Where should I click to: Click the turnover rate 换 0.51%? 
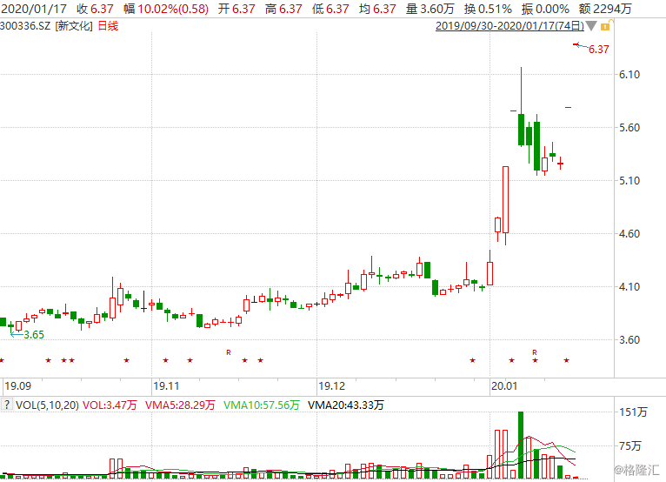[488, 9]
